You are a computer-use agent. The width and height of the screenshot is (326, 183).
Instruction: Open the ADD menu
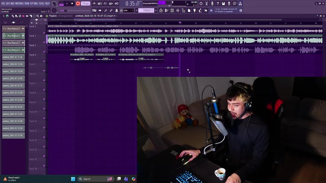coord(12,4)
